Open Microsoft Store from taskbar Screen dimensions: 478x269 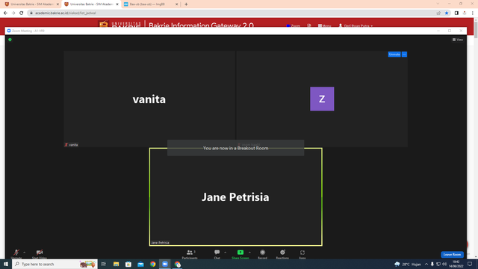click(x=128, y=264)
